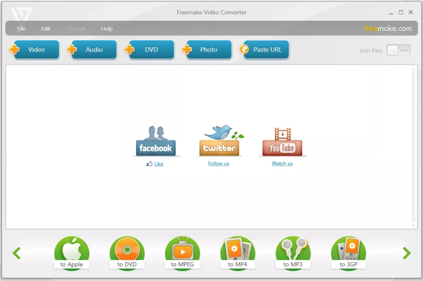
Task: Choose the to DVD output format
Action: pos(127,253)
